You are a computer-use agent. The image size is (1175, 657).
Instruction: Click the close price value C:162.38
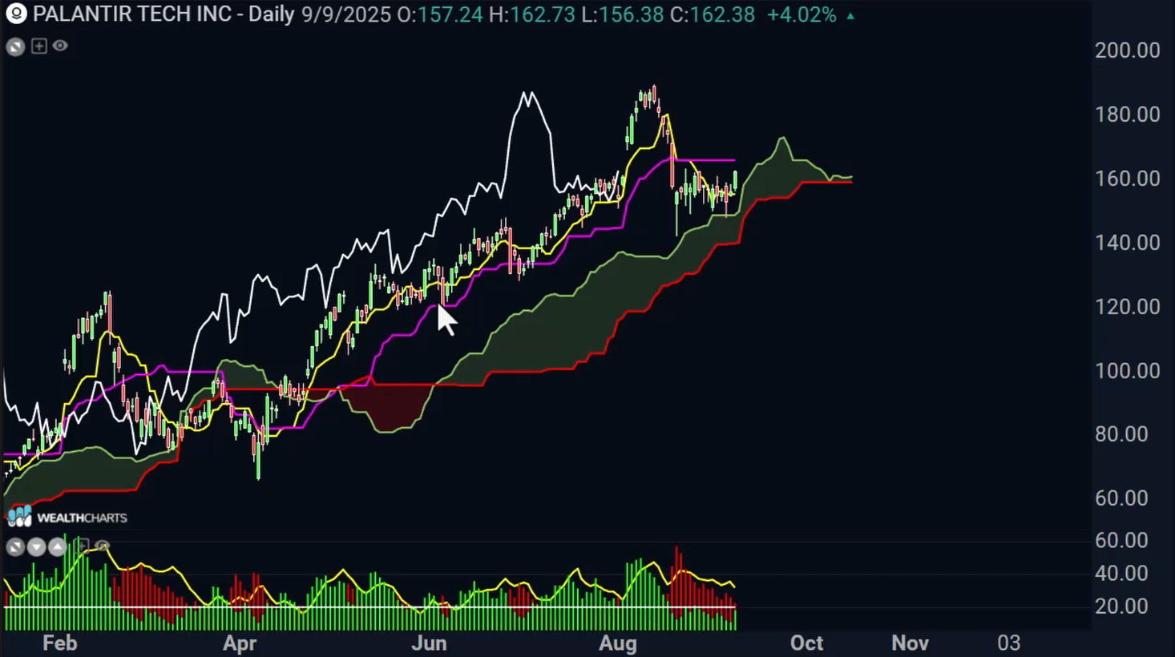click(712, 14)
